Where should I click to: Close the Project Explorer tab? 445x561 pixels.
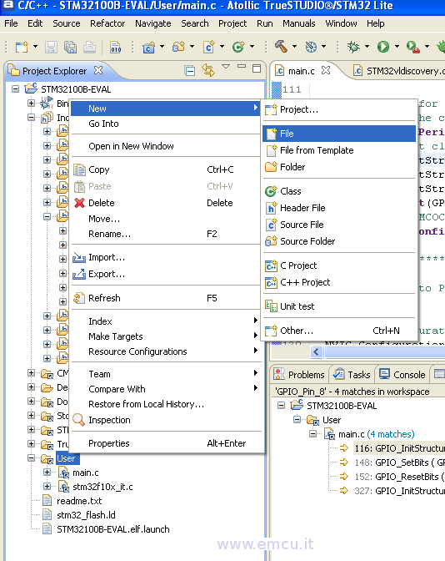point(98,70)
